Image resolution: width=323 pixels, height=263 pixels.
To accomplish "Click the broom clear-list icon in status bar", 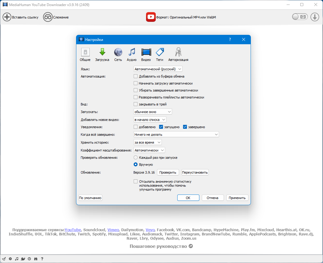I will coord(4,259).
